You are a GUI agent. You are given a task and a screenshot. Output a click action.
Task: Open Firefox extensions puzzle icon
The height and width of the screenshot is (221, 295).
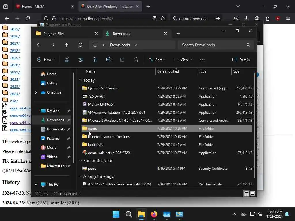coord(267,18)
